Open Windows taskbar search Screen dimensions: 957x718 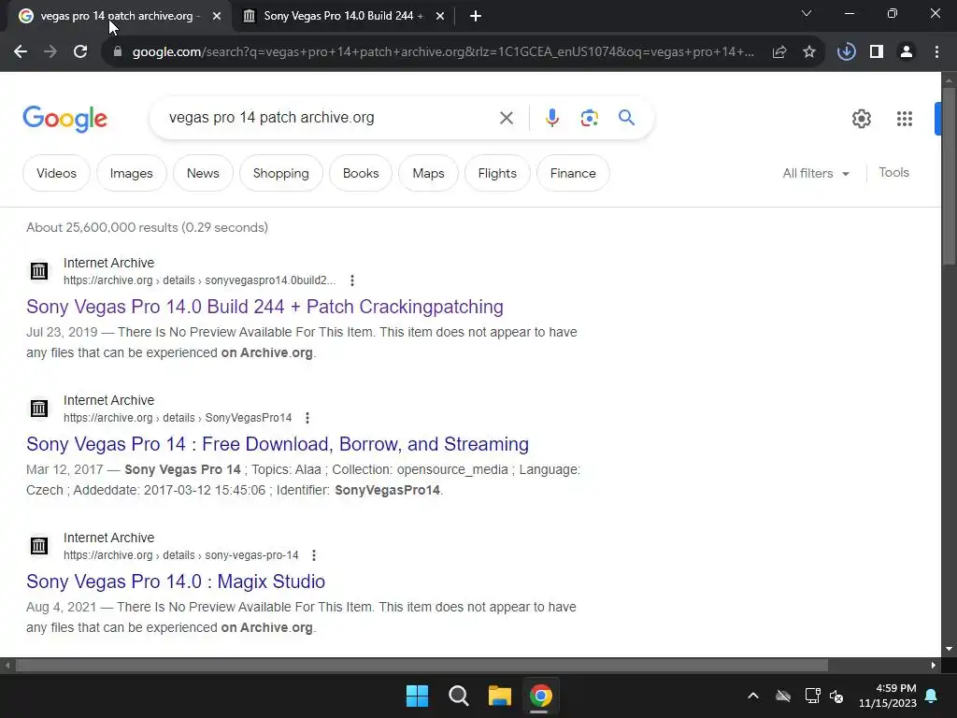click(x=458, y=696)
